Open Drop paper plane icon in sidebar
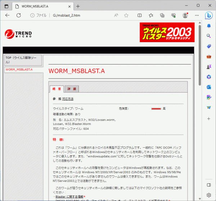Viewport: 216px width, 201px height. click(209, 108)
